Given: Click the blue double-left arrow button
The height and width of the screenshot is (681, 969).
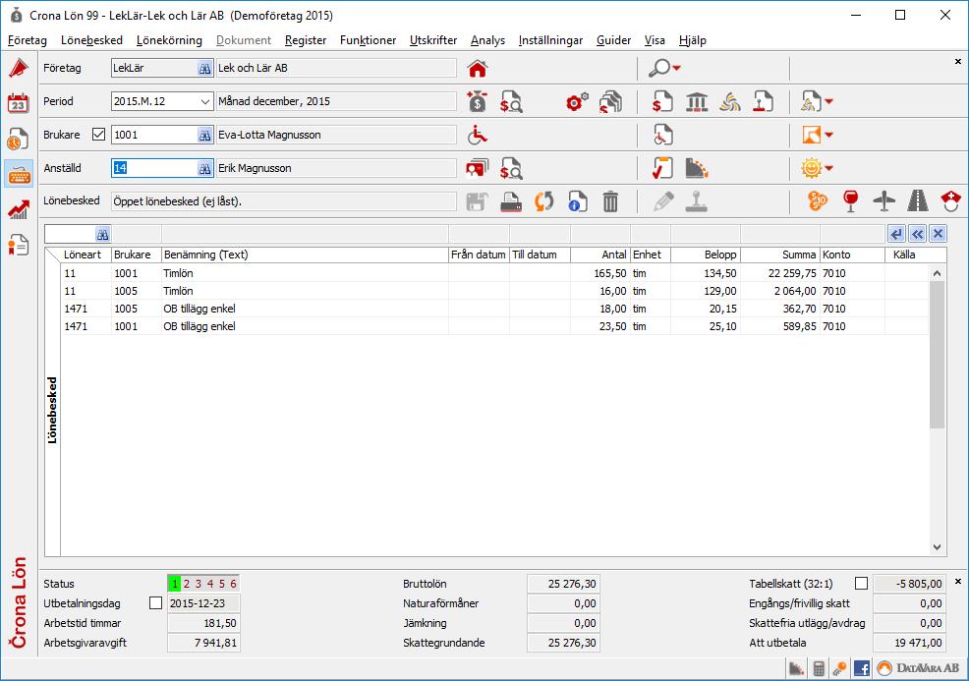Looking at the screenshot, I should pos(918,234).
